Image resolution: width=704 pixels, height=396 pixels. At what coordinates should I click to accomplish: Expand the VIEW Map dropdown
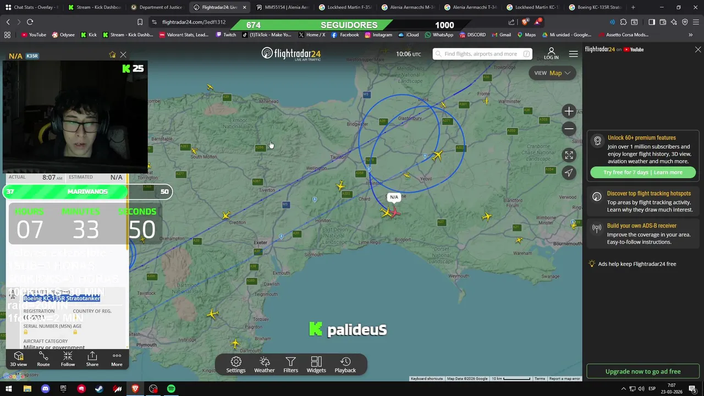[552, 73]
